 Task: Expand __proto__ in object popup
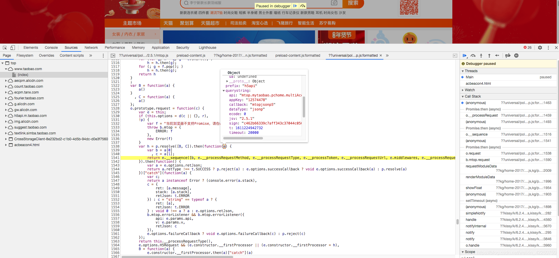(227, 81)
